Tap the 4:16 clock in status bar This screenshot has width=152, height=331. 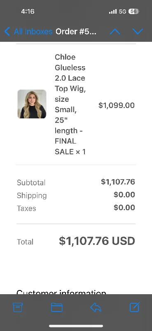pyautogui.click(x=28, y=12)
